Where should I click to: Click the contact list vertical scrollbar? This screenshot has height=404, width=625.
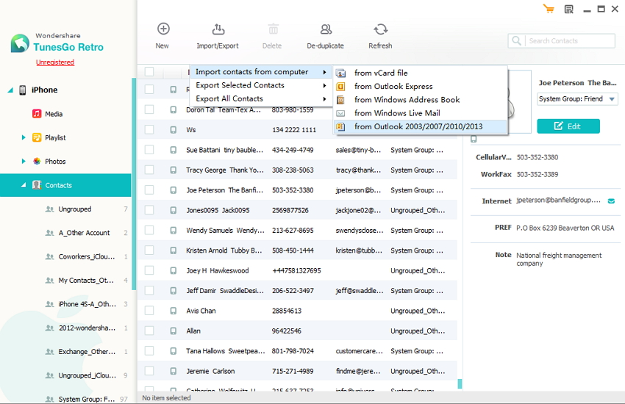pyautogui.click(x=460, y=383)
